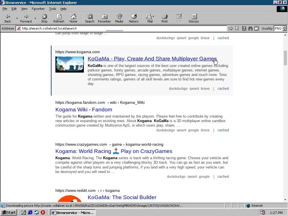
Task: Click the KoGaMa result thumbnail image
Action: click(70, 64)
